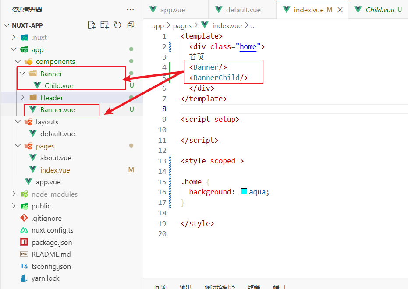Click the node_modules folder icon

click(x=25, y=194)
